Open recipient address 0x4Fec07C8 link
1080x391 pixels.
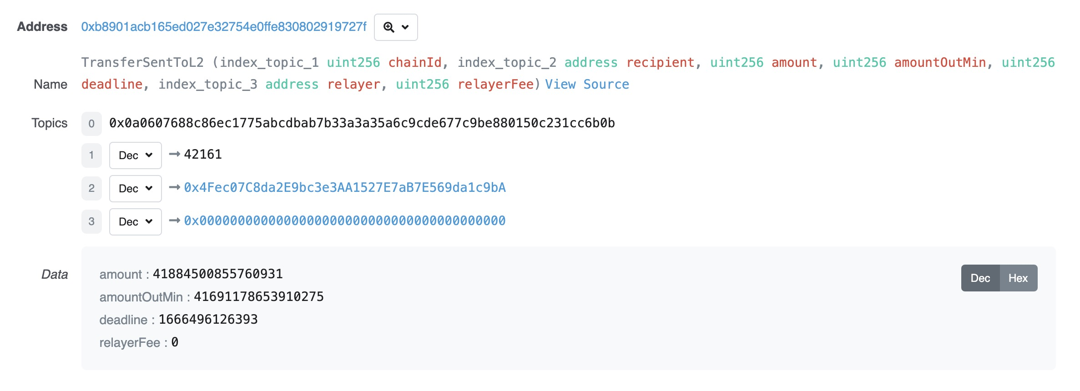click(x=344, y=188)
